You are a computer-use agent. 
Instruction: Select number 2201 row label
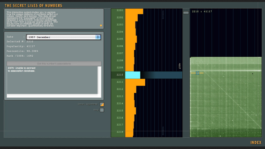point(120,10)
